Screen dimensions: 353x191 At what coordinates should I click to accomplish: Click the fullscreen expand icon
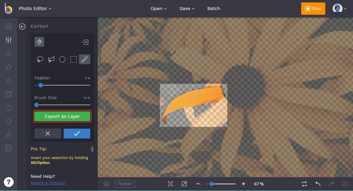pyautogui.click(x=184, y=184)
